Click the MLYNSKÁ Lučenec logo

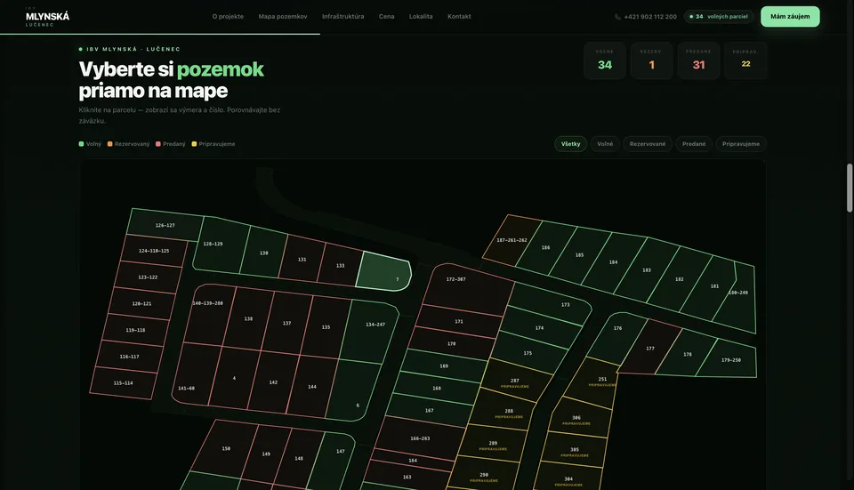tap(47, 18)
